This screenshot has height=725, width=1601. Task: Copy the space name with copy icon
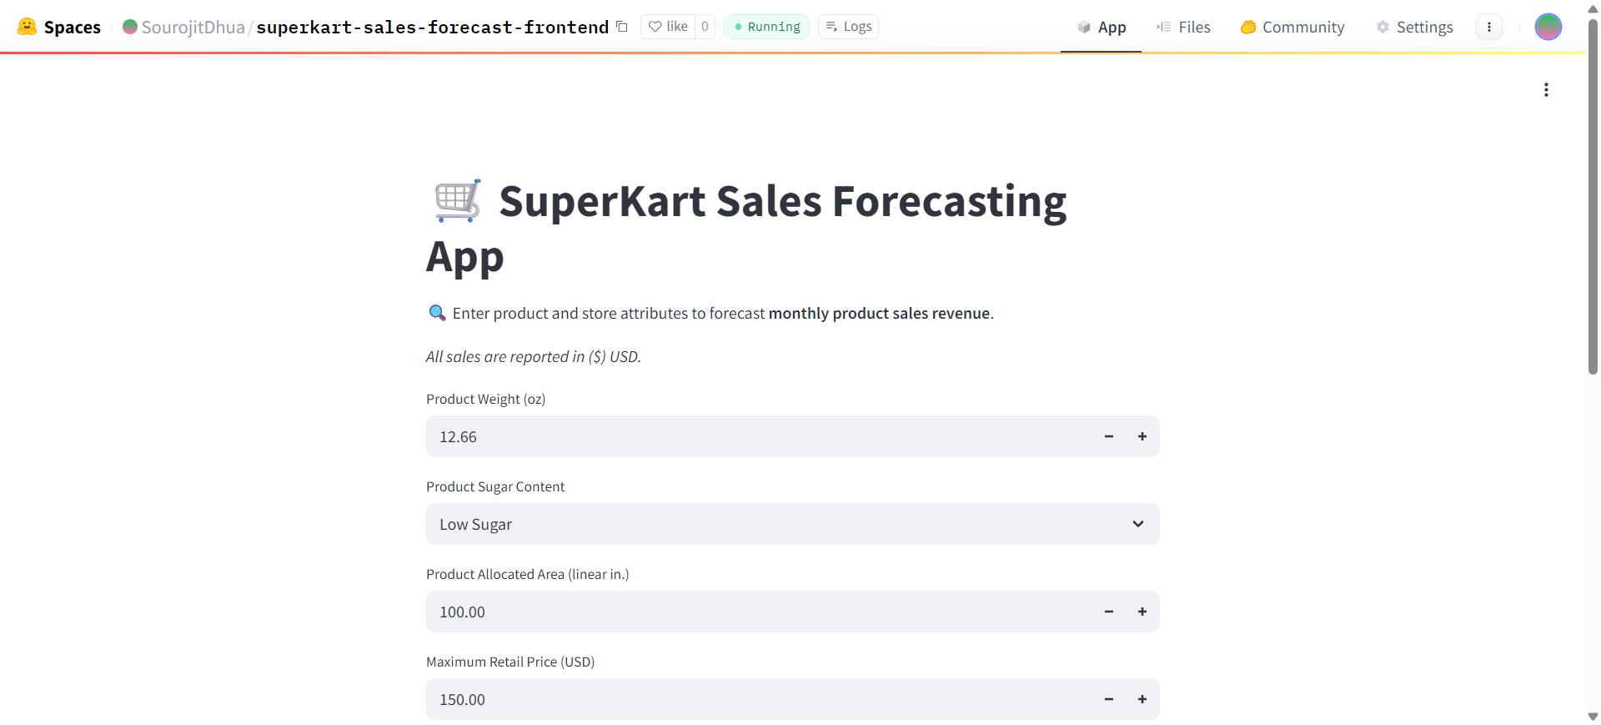(x=622, y=27)
